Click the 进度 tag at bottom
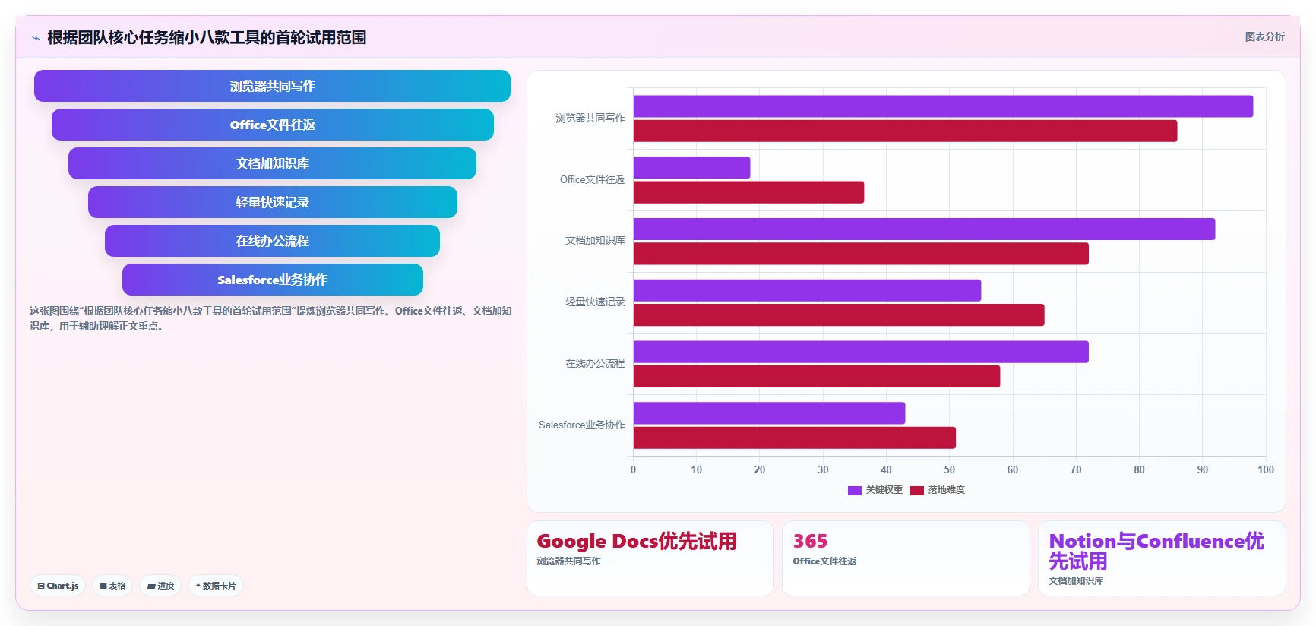 [x=160, y=586]
